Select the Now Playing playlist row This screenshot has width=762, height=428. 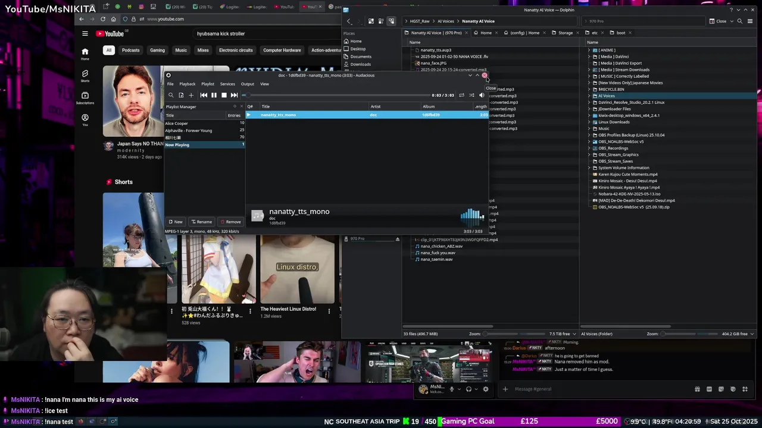point(205,144)
